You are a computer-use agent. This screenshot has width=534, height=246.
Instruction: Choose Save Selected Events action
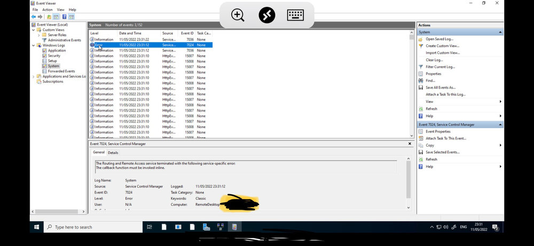click(x=442, y=152)
